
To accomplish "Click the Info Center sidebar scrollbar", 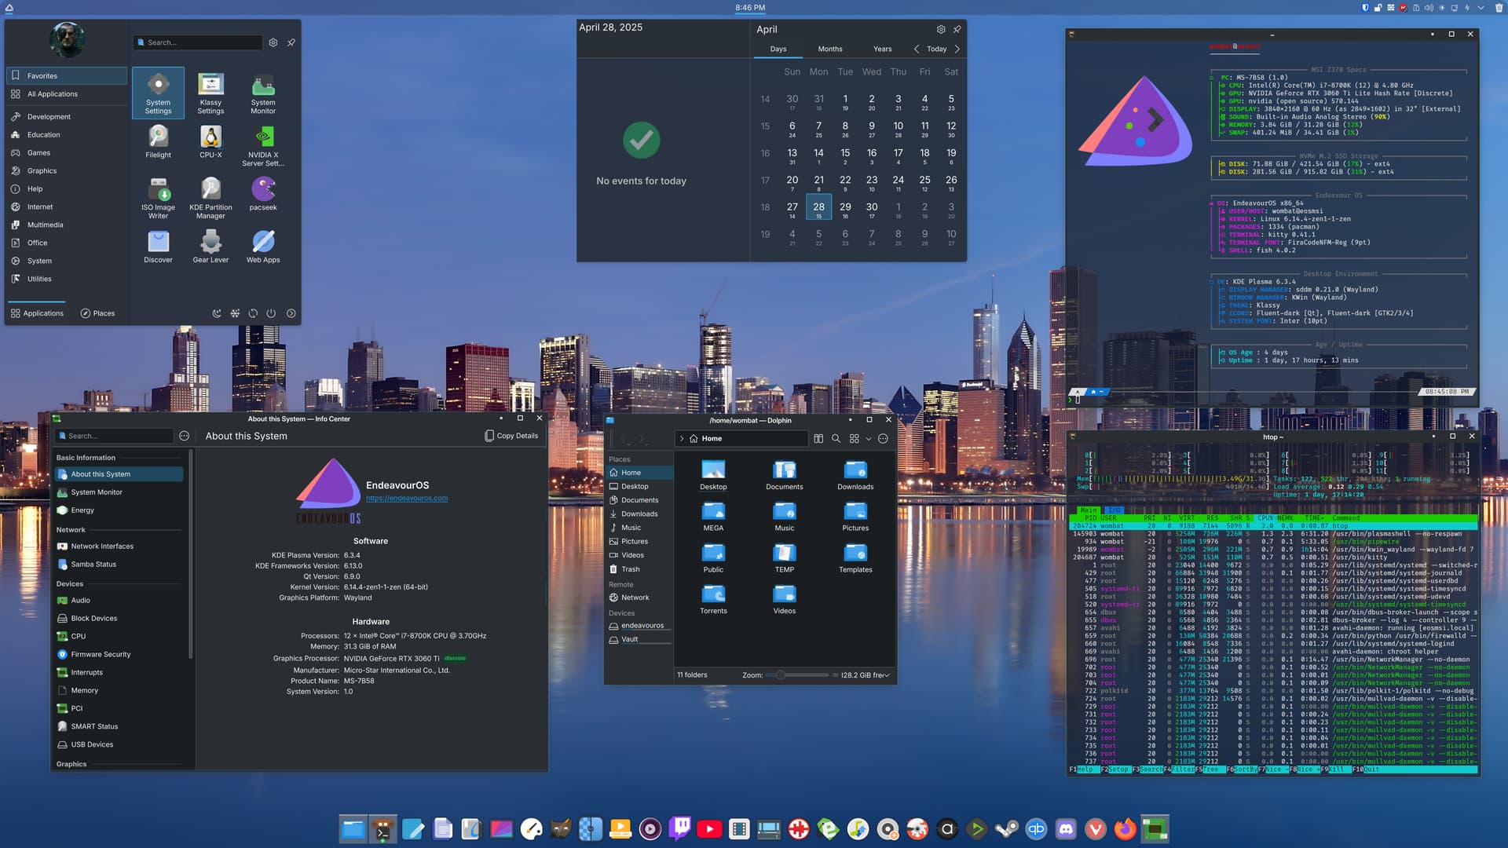I will 191,554.
